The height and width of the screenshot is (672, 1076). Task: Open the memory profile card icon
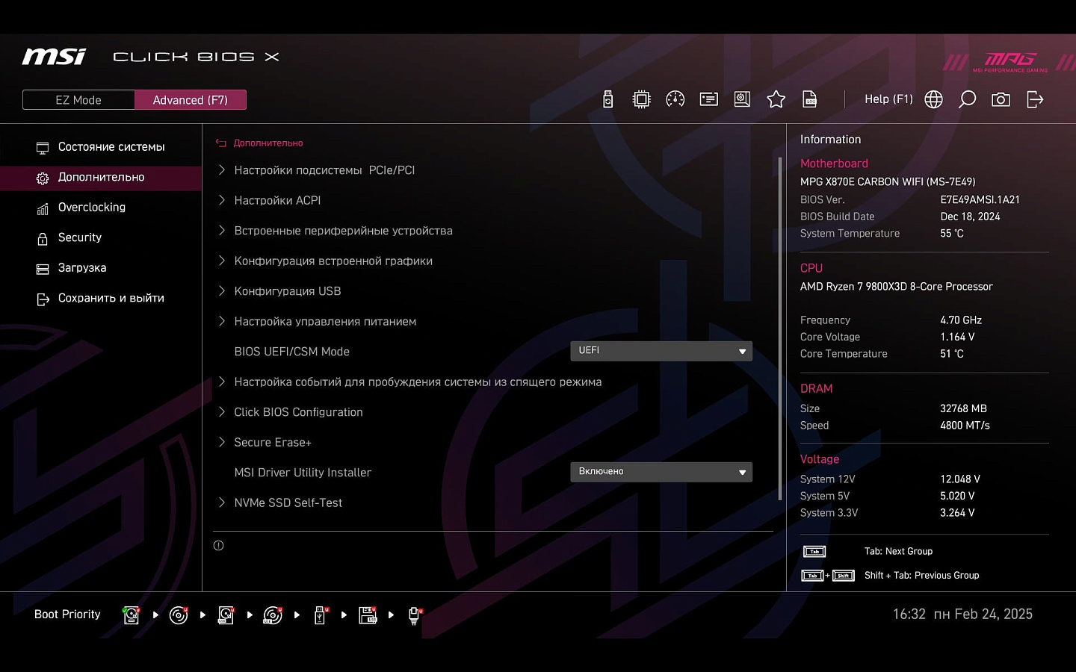[x=708, y=99]
